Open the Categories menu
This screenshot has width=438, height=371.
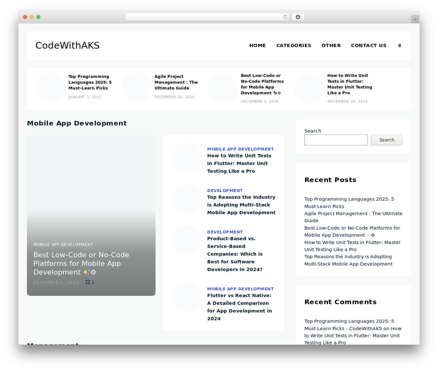point(294,46)
